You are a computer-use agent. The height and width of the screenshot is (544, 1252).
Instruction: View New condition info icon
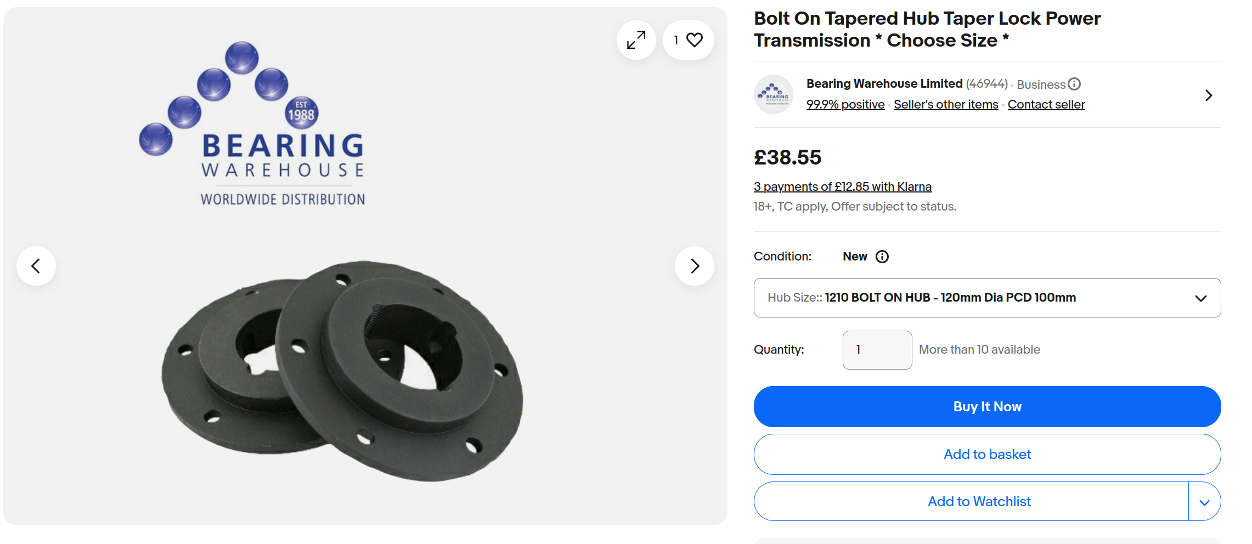[882, 257]
